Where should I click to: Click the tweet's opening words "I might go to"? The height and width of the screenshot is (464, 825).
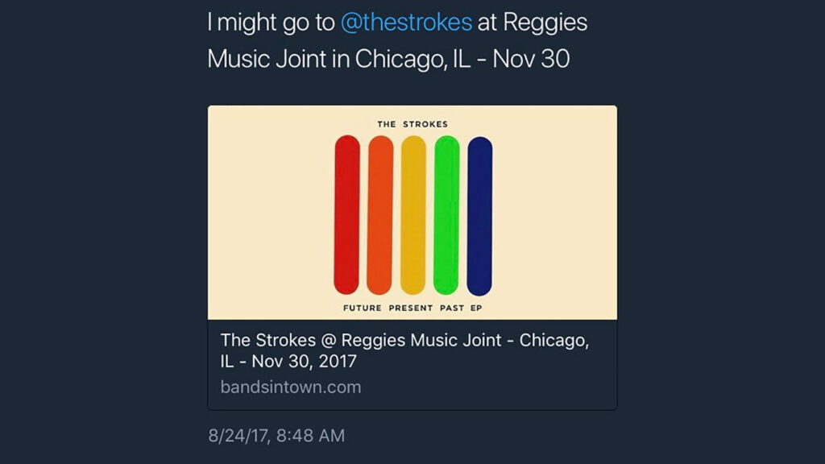(271, 22)
